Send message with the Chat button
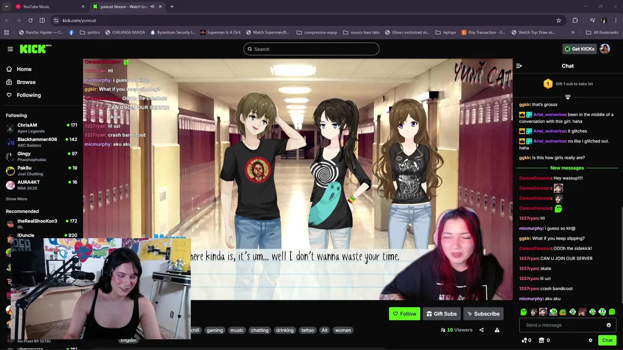 [x=607, y=340]
